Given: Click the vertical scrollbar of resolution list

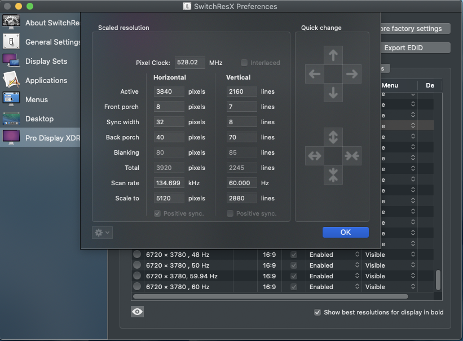Looking at the screenshot, I should (x=438, y=279).
